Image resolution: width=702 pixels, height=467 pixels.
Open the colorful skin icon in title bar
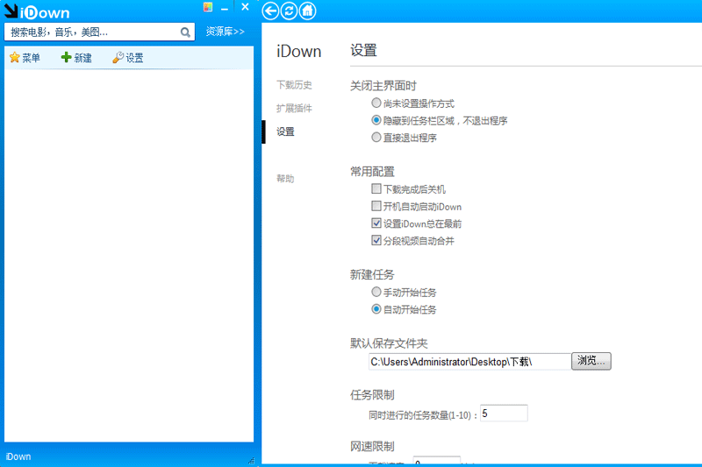pyautogui.click(x=208, y=7)
